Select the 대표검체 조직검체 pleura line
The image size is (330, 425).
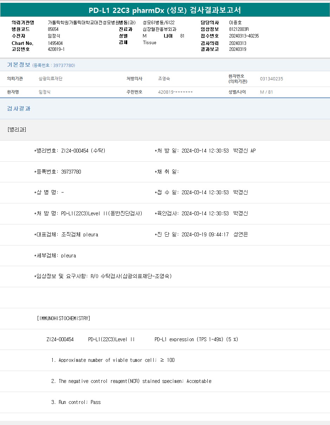point(66,235)
